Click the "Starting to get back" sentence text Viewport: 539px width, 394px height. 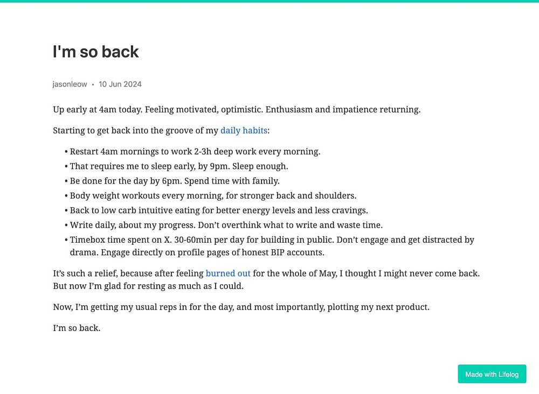click(136, 130)
